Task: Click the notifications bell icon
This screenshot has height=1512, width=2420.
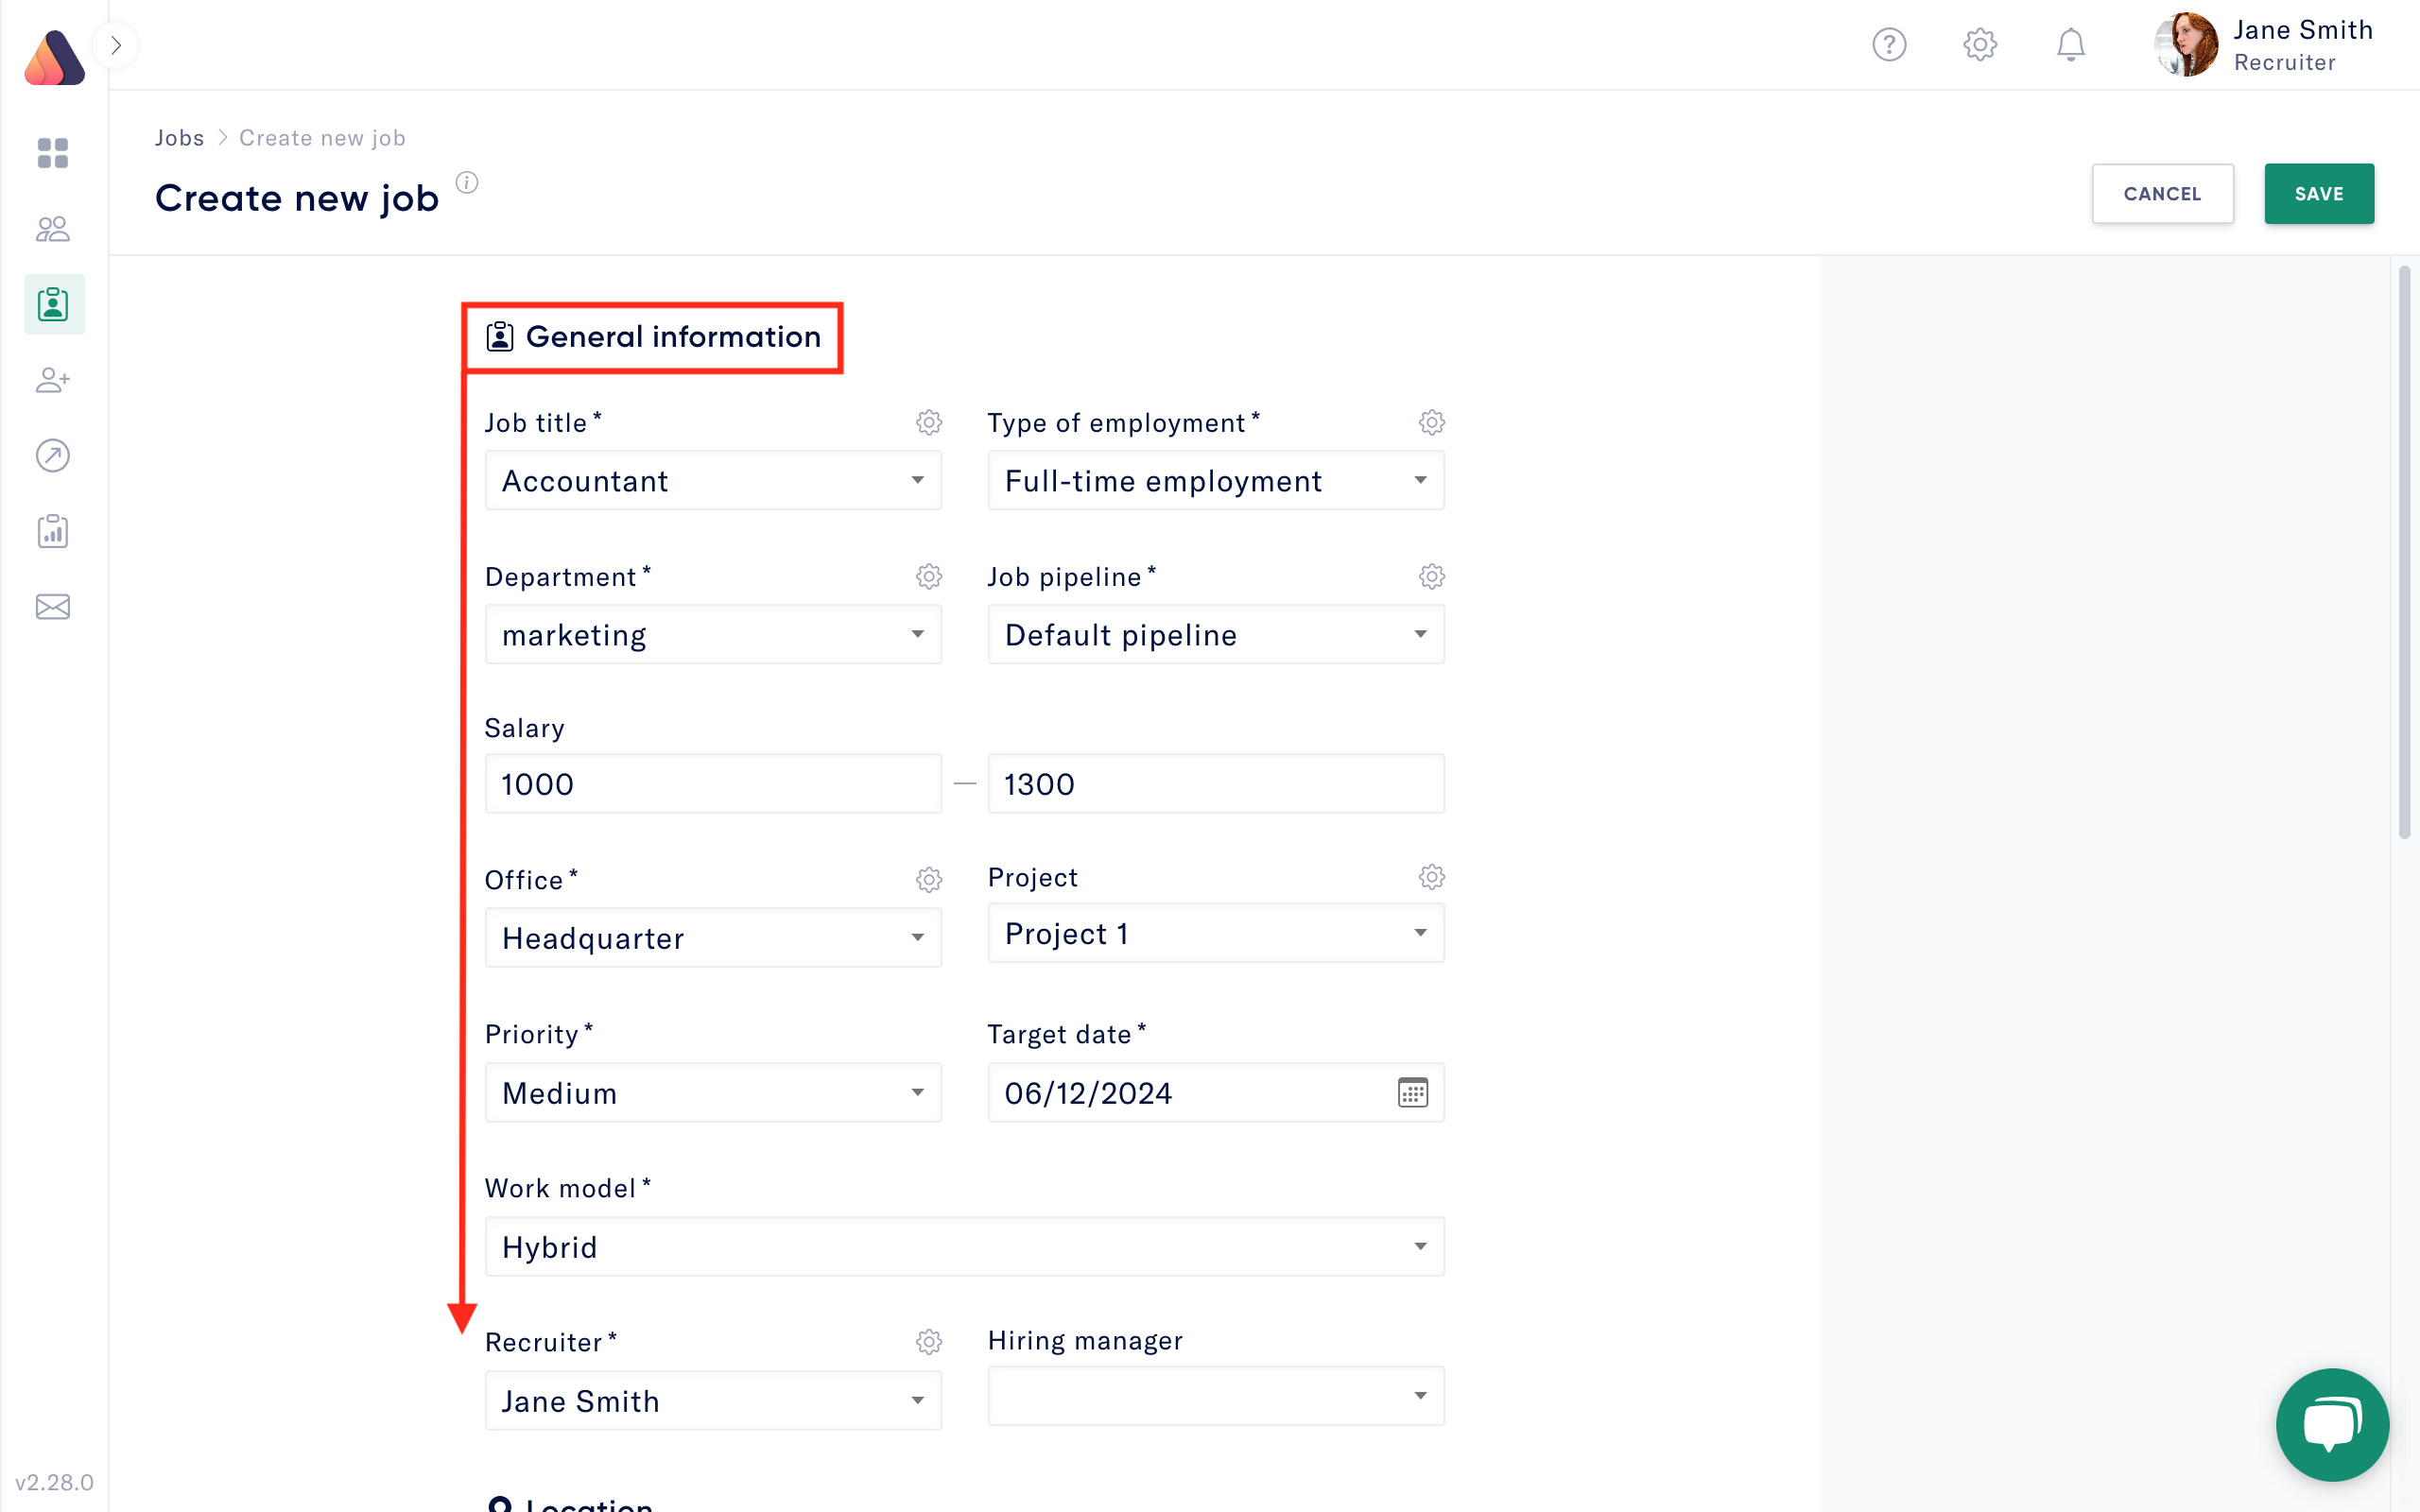Action: pos(2069,44)
